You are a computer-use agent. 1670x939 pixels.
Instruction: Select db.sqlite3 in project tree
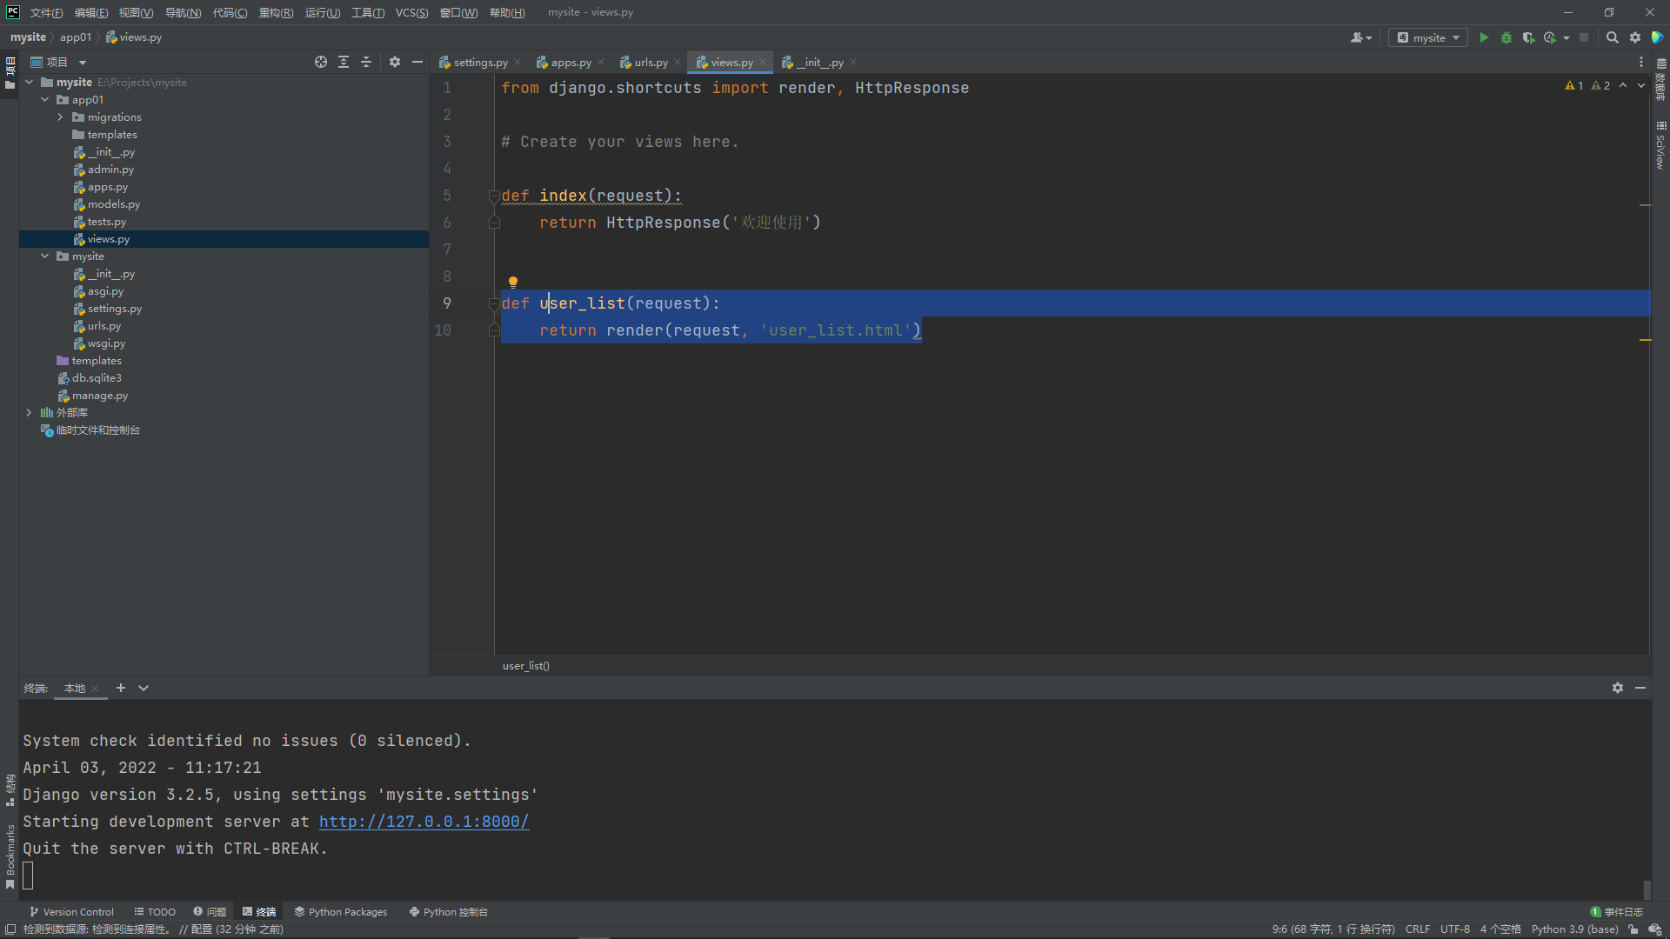click(97, 378)
